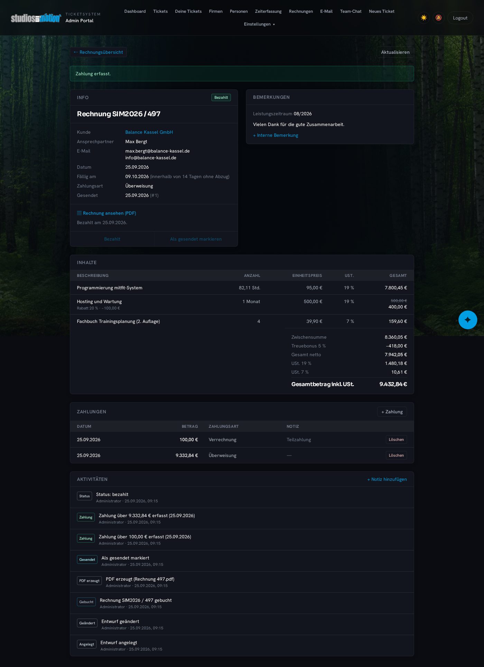Switch to Zeiterfassung
484x667 pixels.
[268, 11]
